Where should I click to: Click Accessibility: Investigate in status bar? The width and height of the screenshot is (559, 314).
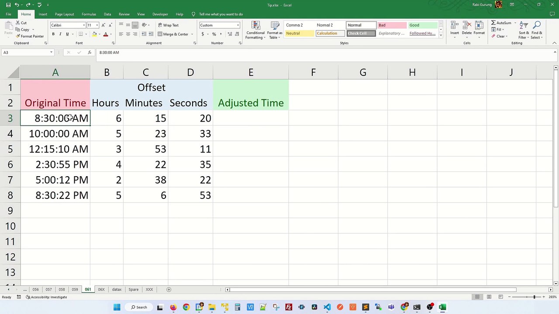point(46,297)
